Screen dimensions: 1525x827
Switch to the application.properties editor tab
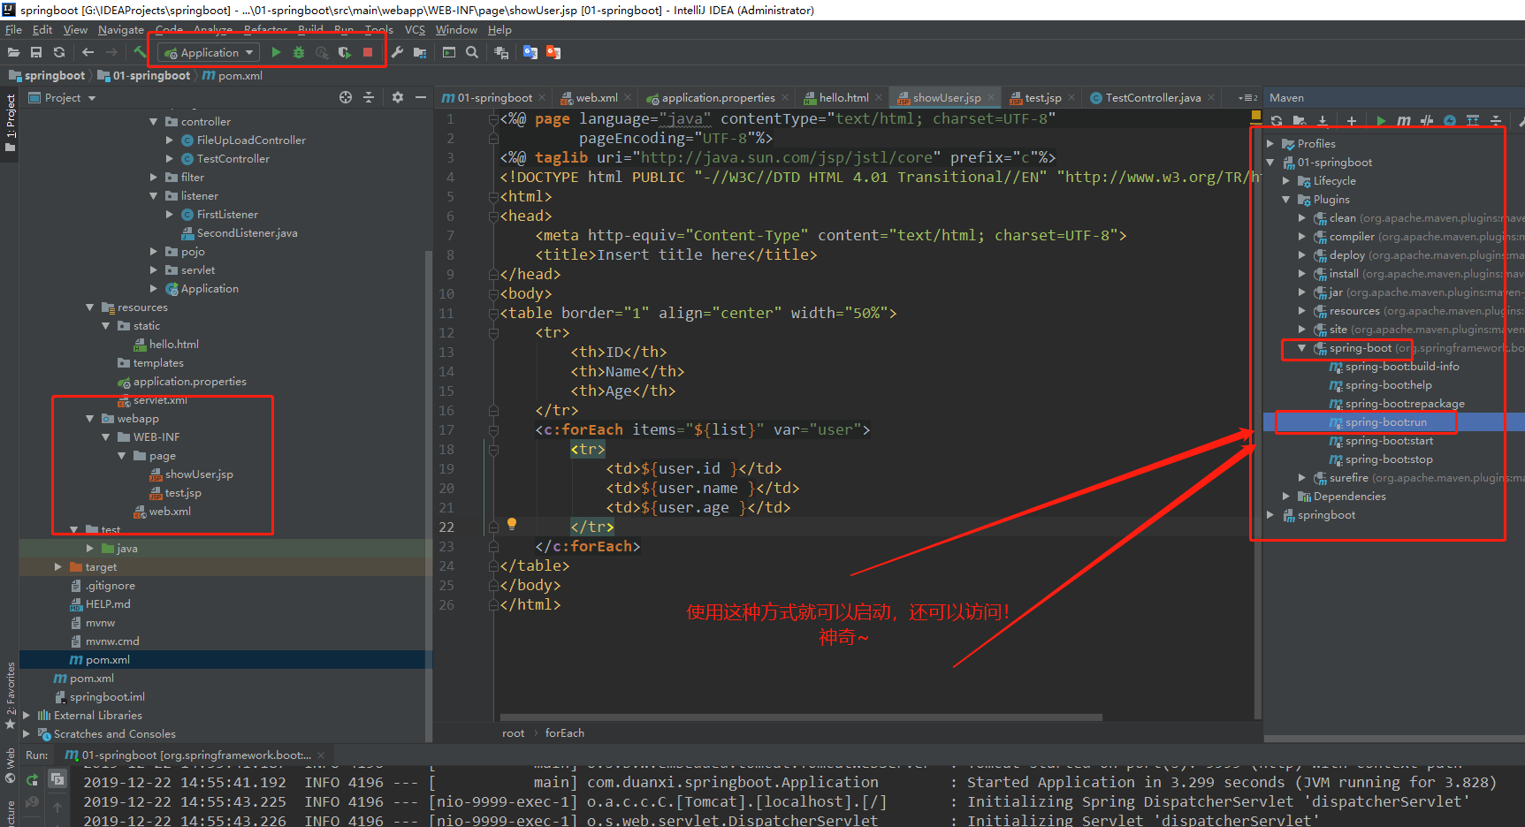[x=717, y=98]
